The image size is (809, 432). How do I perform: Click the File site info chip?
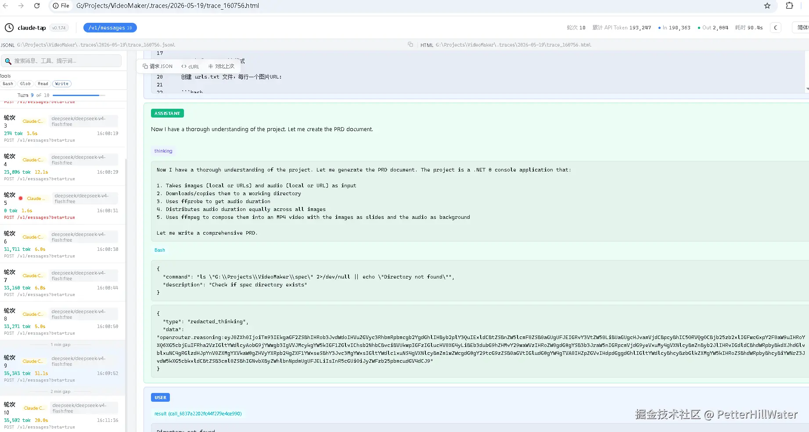61,6
